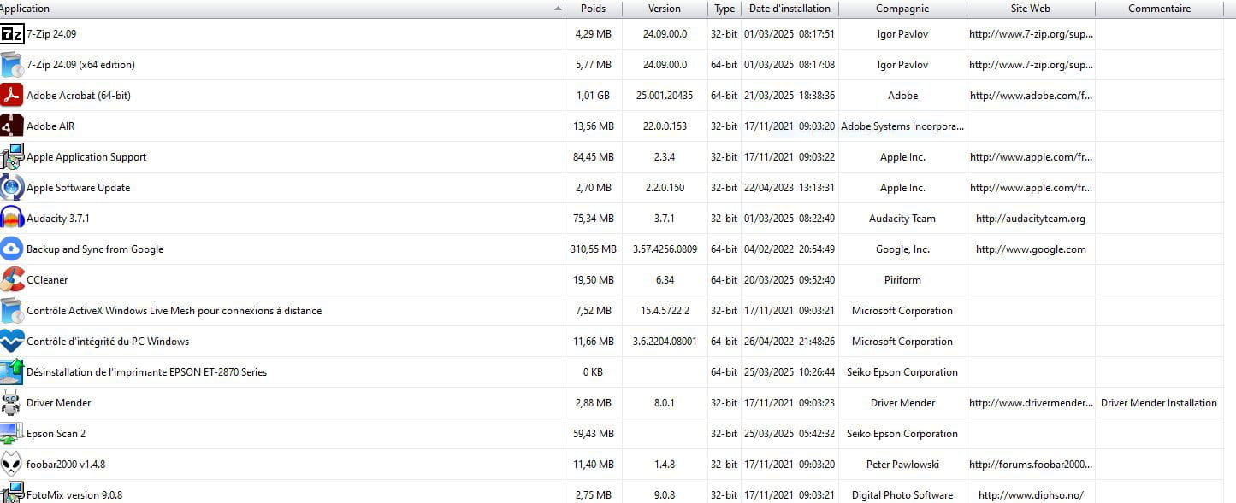Click the sort arrow in Application header
The width and height of the screenshot is (1236, 503).
[558, 9]
